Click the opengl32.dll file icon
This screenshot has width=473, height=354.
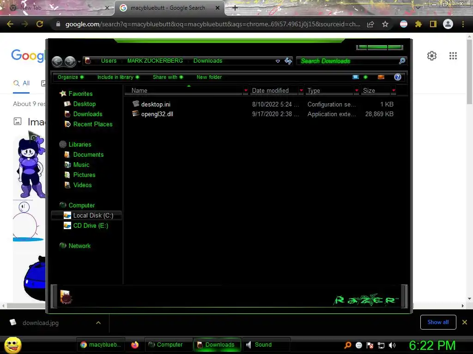(x=136, y=113)
